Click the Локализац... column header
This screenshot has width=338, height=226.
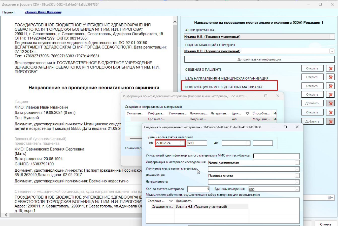click(x=198, y=114)
